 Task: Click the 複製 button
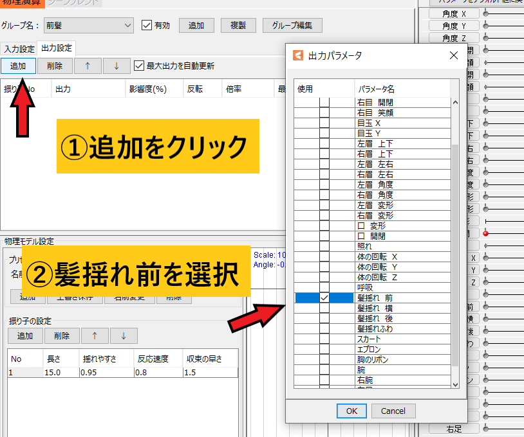(238, 26)
